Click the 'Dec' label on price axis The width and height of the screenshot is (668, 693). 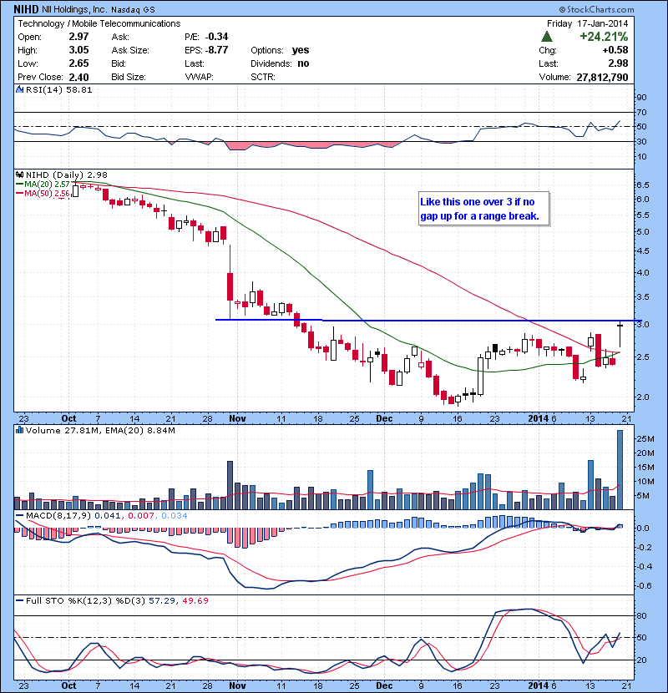[x=384, y=418]
